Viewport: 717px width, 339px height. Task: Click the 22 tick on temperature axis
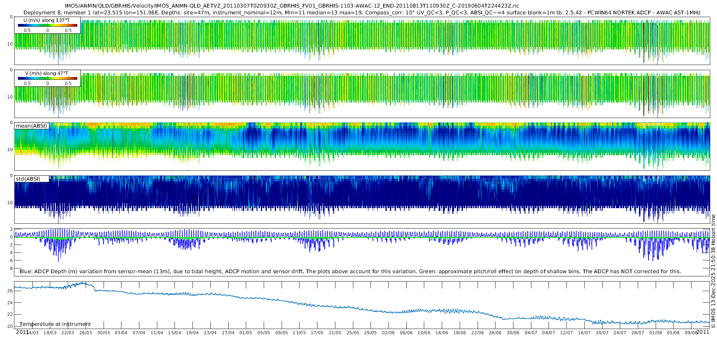coord(10,315)
